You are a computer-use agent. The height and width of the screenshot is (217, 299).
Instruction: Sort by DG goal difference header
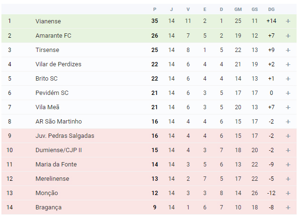(x=271, y=10)
